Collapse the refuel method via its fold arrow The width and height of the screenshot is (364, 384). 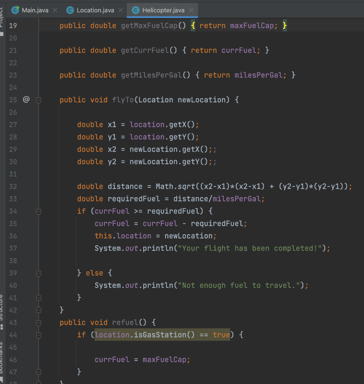pos(39,322)
